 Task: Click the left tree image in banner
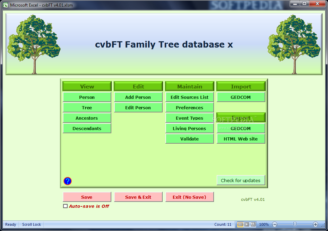34,44
